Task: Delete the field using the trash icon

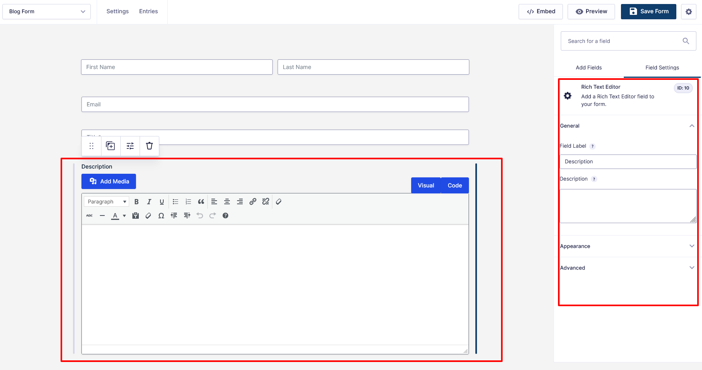Action: [149, 146]
